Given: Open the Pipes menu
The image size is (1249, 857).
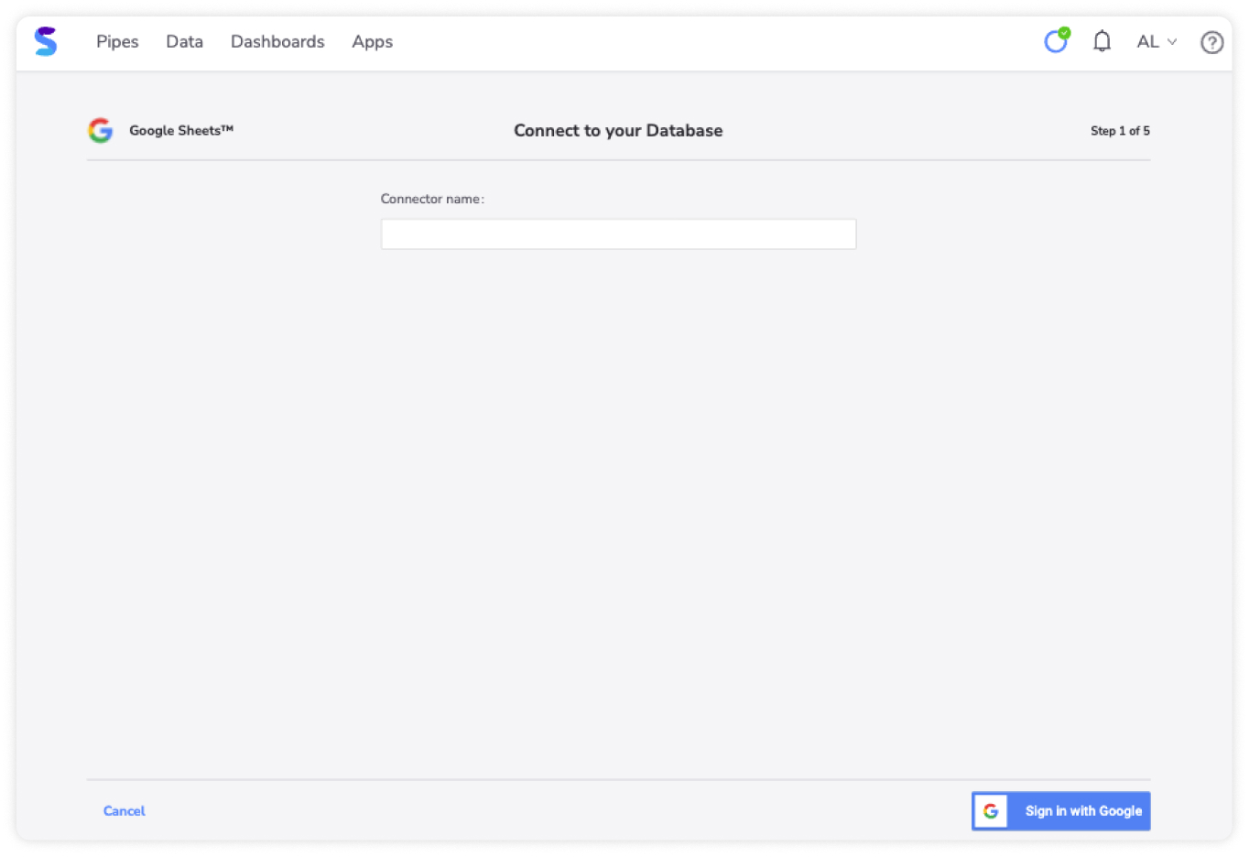Looking at the screenshot, I should [117, 41].
